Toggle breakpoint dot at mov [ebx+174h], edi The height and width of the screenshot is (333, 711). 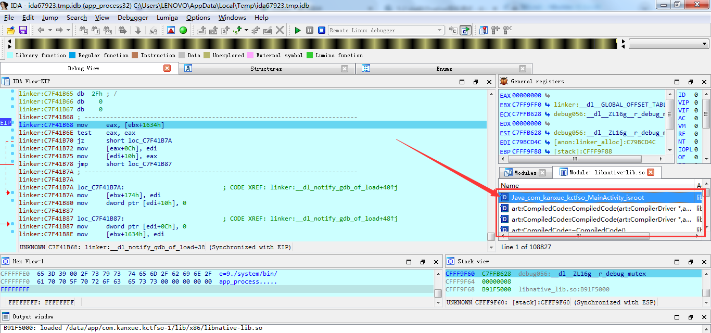pyautogui.click(x=12, y=193)
